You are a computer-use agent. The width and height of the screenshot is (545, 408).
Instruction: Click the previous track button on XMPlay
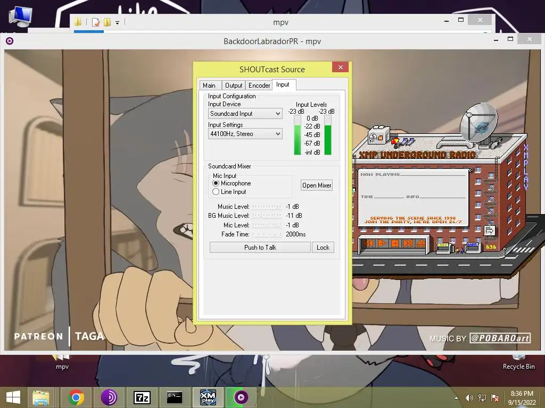click(x=369, y=243)
